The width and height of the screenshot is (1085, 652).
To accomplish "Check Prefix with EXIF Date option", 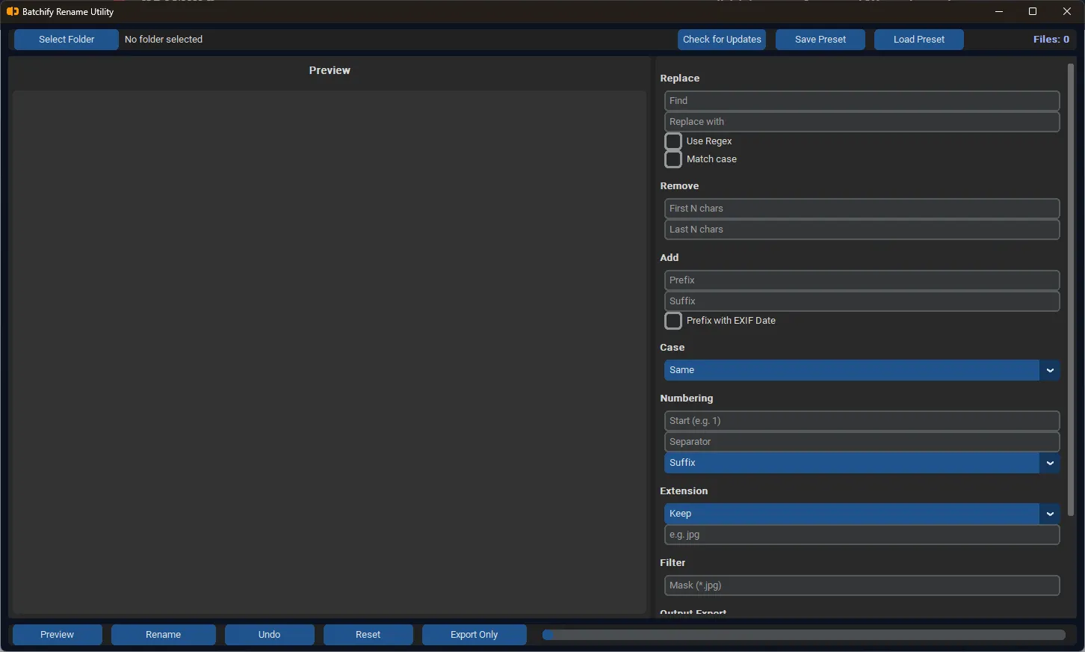I will 673,321.
